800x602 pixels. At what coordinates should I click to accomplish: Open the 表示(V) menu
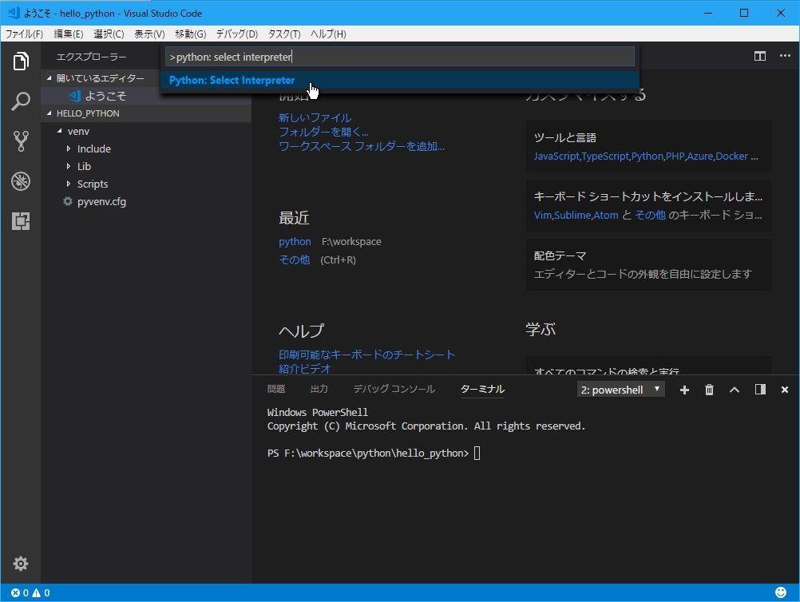tap(149, 34)
